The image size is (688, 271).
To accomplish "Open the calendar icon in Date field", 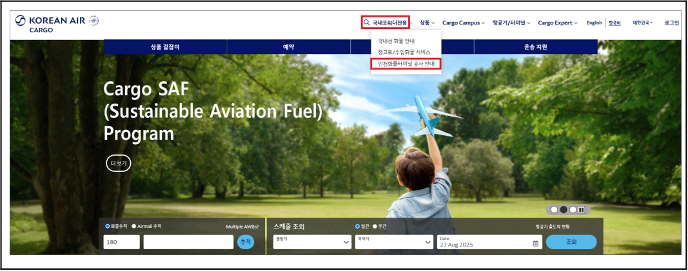I will [535, 243].
